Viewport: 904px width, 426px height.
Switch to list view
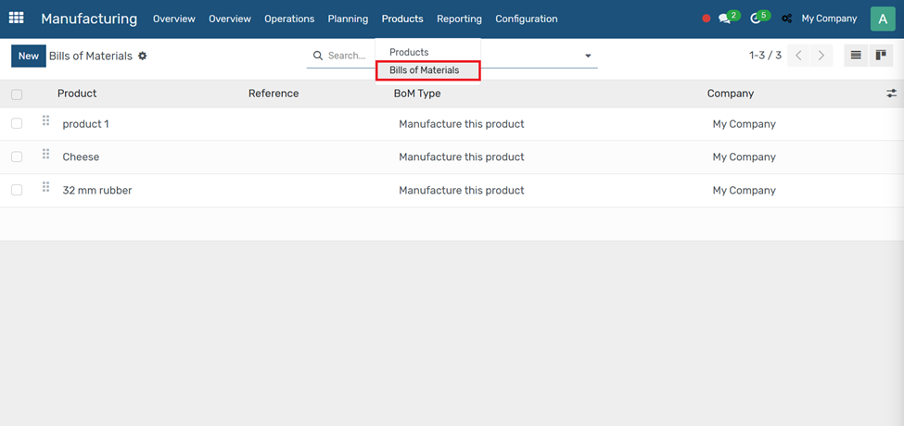[856, 56]
